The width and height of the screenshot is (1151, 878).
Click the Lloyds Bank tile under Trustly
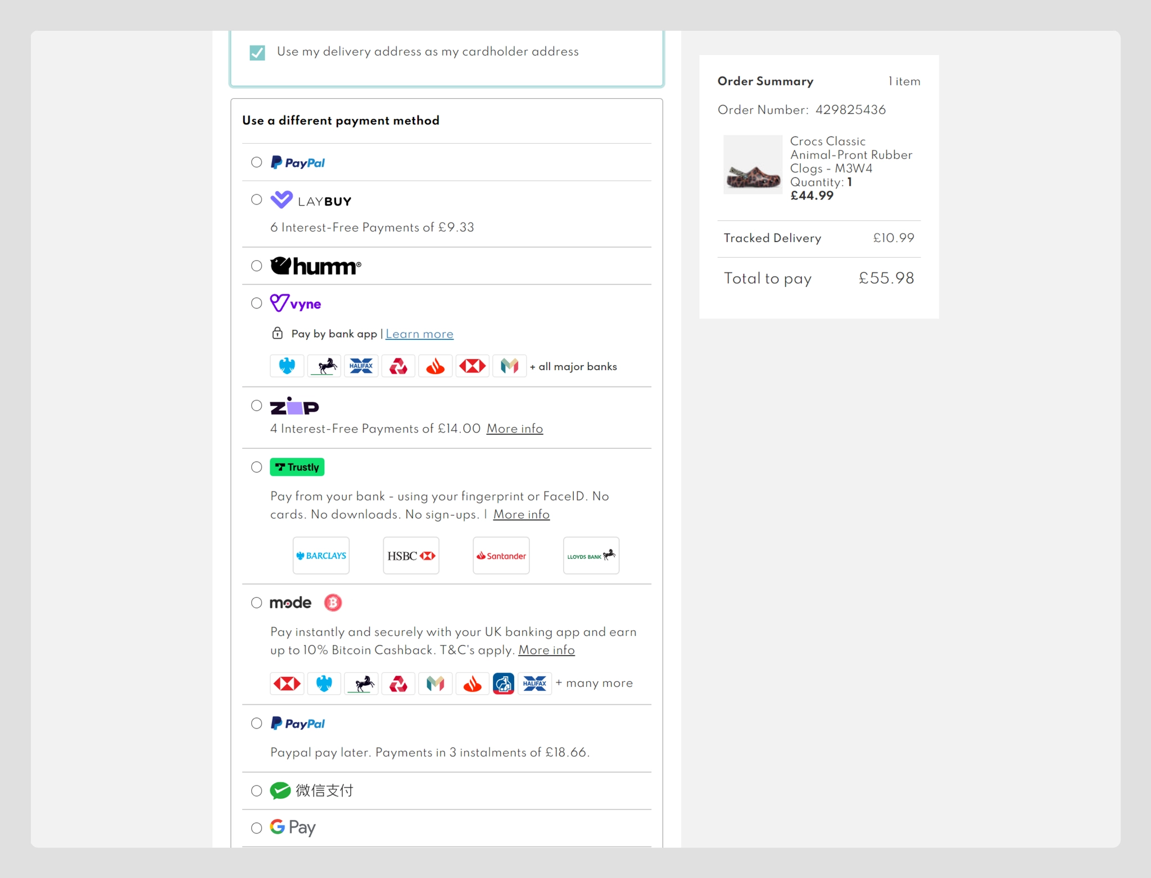[x=591, y=555]
